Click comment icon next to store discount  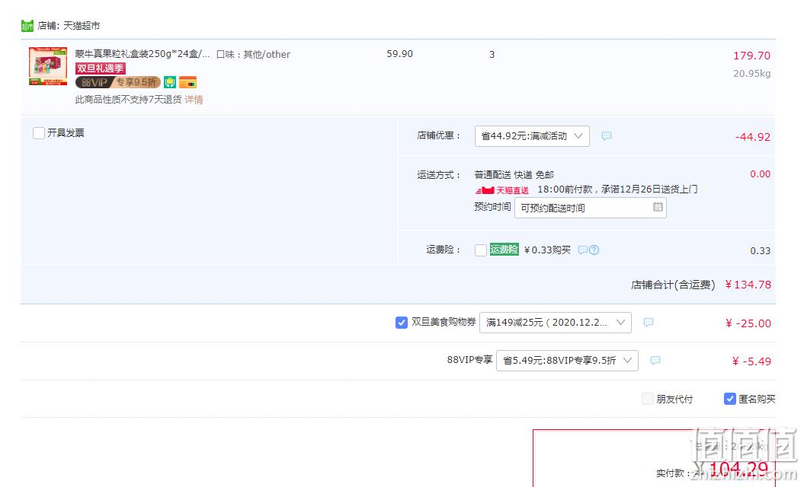606,136
